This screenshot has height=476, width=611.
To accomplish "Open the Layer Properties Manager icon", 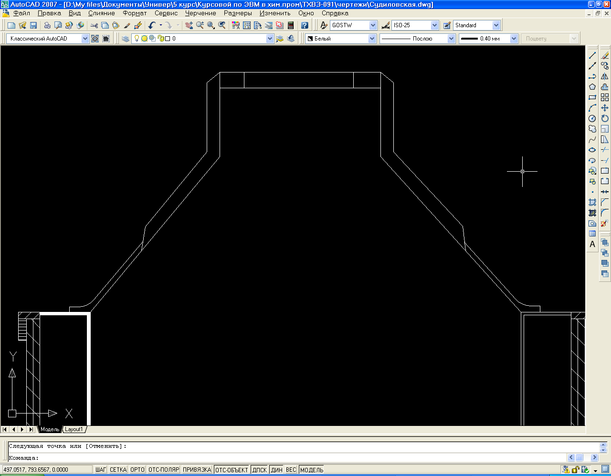I will coord(126,39).
